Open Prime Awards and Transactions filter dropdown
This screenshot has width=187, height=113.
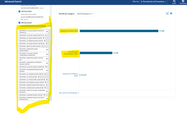pyautogui.click(x=153, y=2)
